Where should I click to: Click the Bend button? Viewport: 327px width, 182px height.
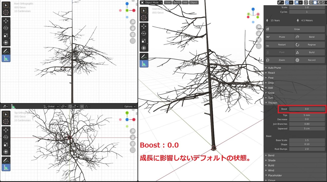click(310, 37)
